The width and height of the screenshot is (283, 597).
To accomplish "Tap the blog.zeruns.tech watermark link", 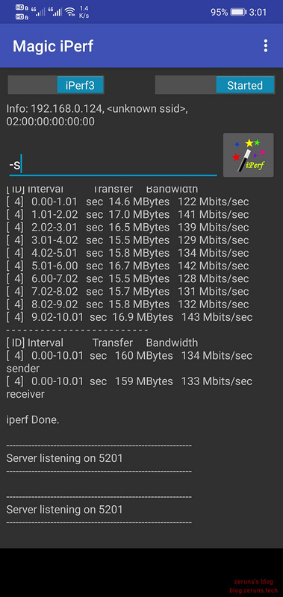I will coord(254,590).
